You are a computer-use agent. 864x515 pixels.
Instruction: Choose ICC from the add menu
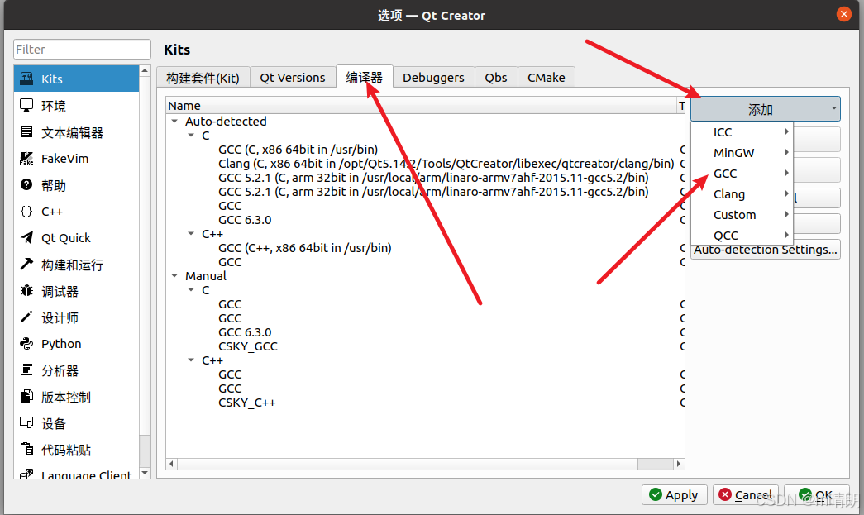pos(742,132)
